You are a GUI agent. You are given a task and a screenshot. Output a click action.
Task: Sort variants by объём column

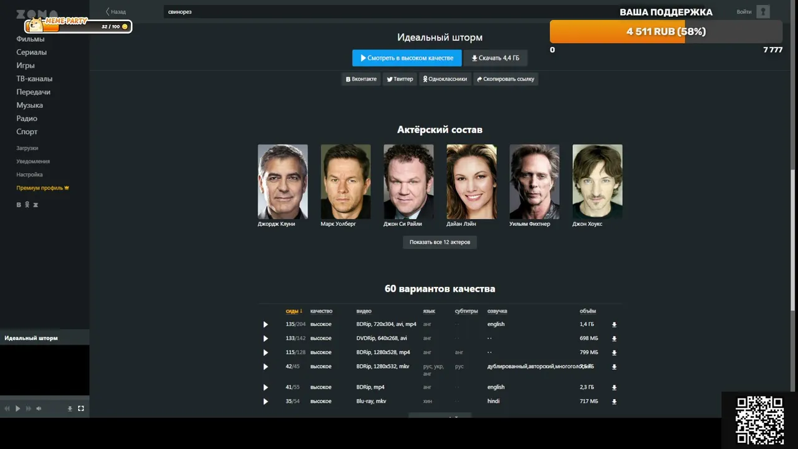point(588,311)
